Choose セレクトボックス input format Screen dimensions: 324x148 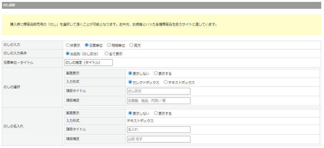[130, 82]
